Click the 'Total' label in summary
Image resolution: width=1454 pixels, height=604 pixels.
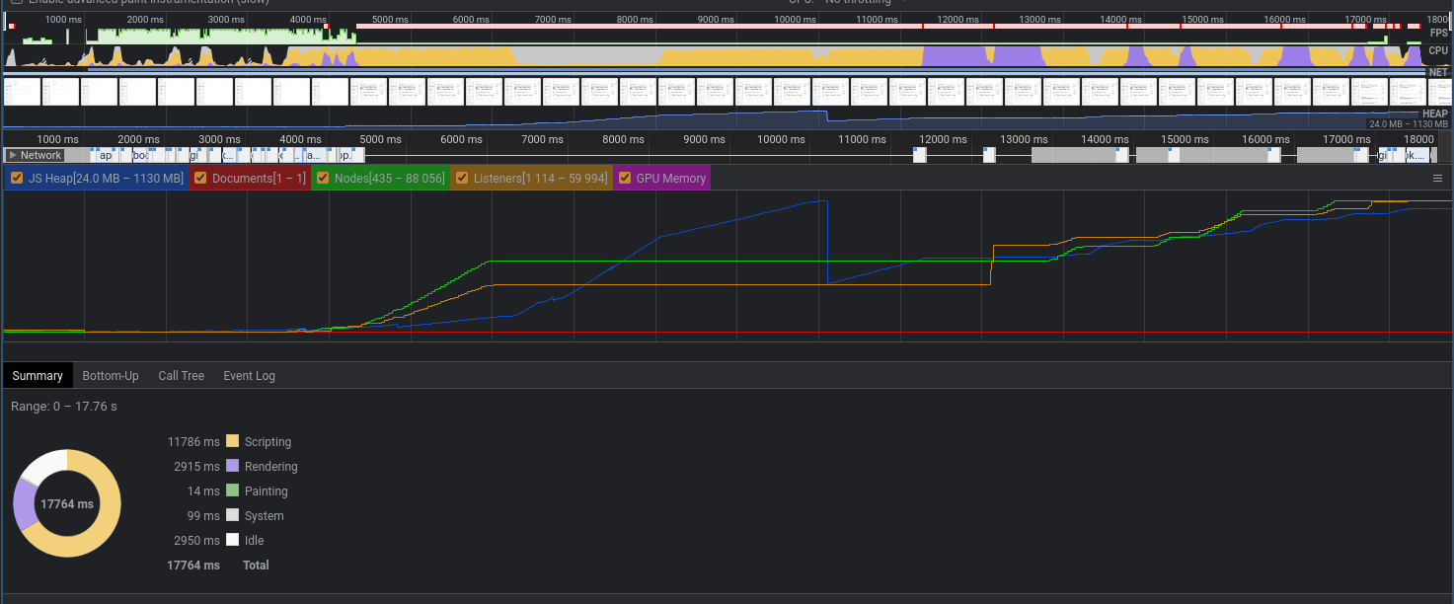[256, 566]
